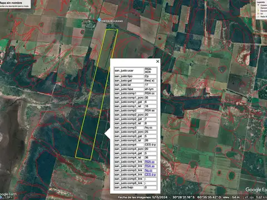The image size is (267, 200).
Task: Click the 'san_justo:comp6_link' row label
Action: pos(129,183)
